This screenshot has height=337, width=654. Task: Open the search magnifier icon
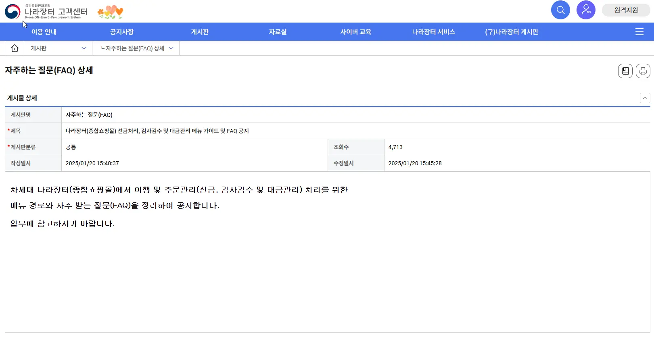point(560,10)
